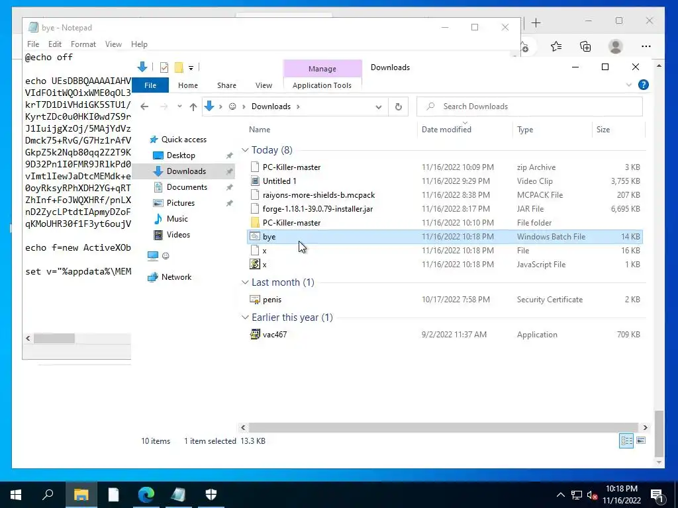Screen dimensions: 678x508
Task: Refresh the Downloads folder
Action: (398, 106)
